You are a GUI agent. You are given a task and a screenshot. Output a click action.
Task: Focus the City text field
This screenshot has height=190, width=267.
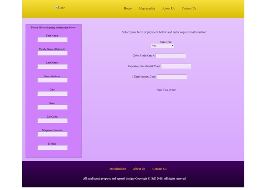coord(53,94)
